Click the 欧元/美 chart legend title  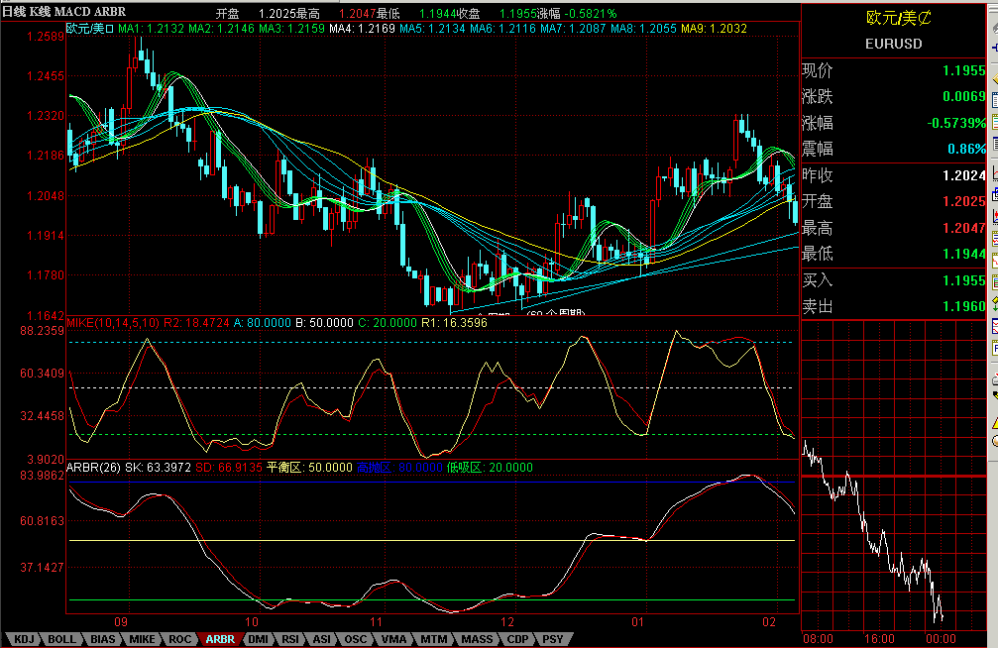pyautogui.click(x=90, y=29)
